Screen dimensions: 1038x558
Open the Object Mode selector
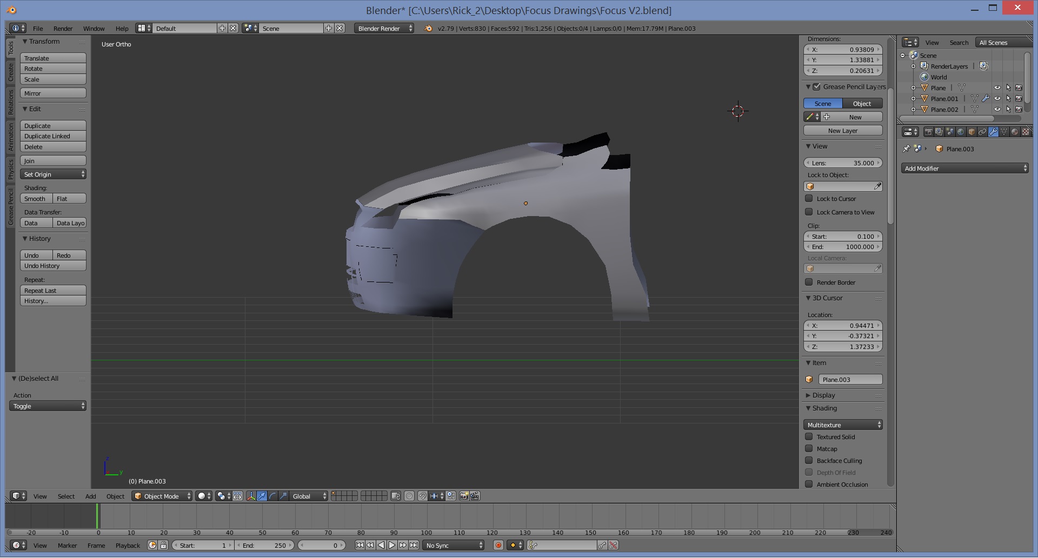click(162, 496)
